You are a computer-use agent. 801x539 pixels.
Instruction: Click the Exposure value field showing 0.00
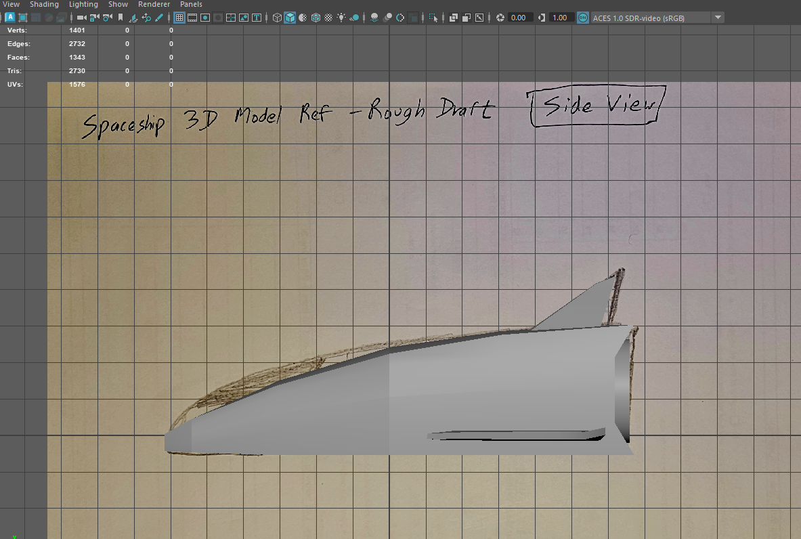(518, 18)
